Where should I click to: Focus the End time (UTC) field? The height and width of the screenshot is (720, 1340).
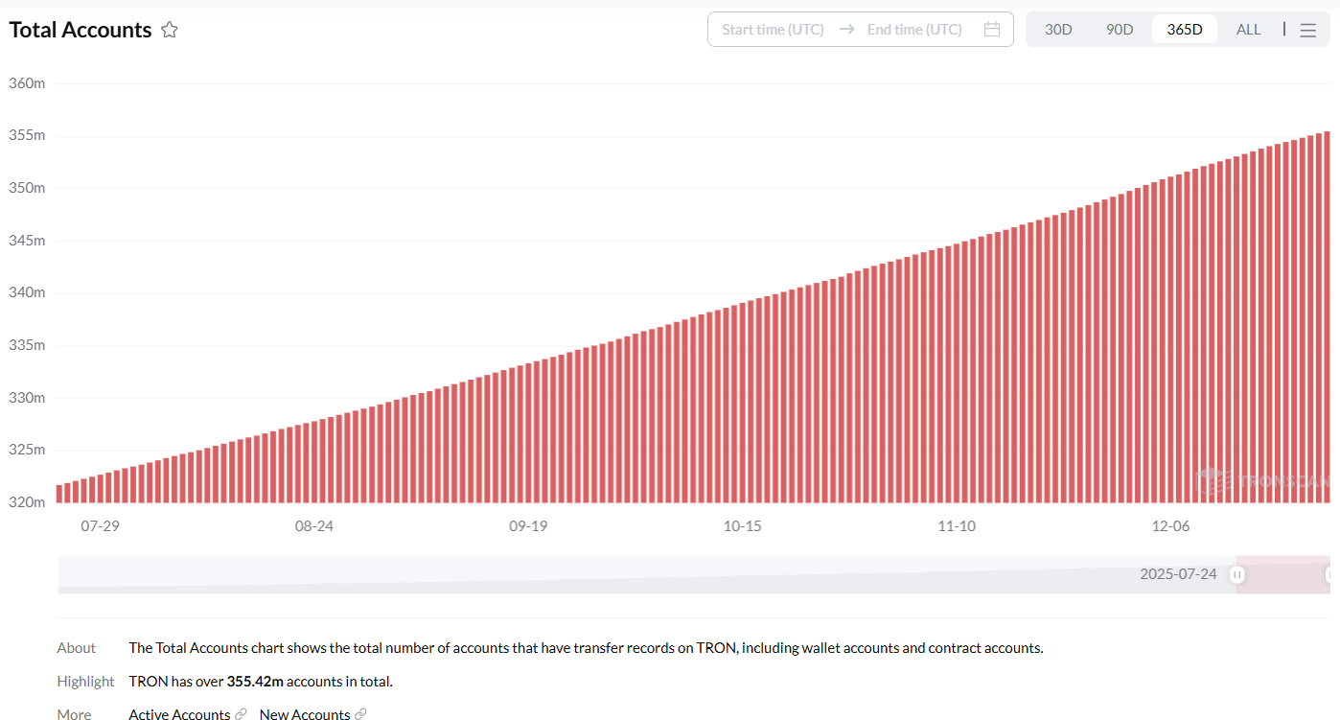[x=914, y=30]
